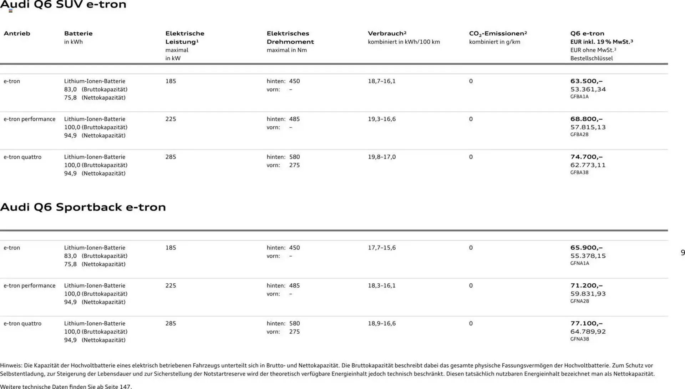
Task: Click the Hinweis footnote paragraph
Action: [327, 370]
